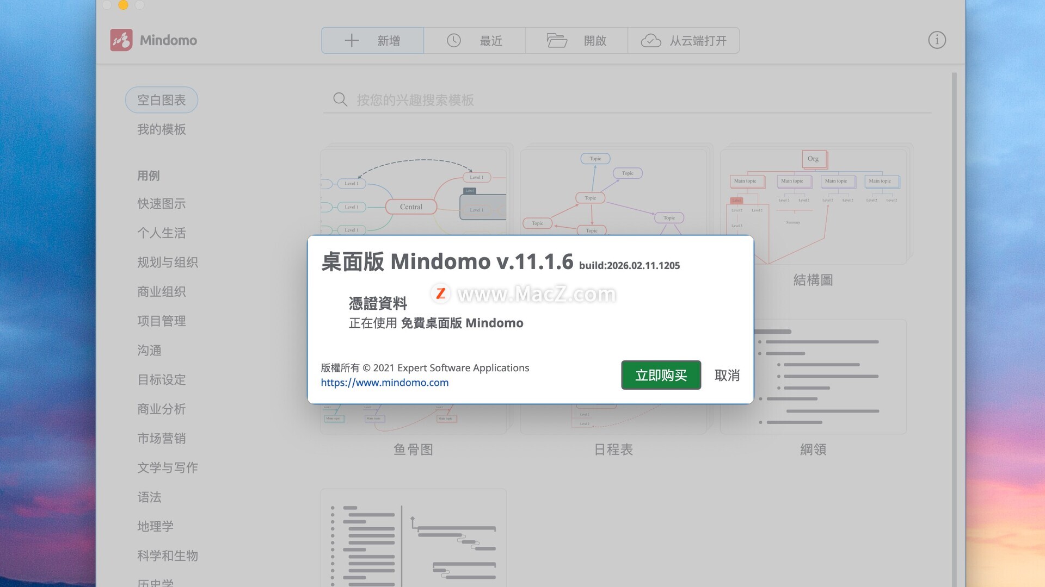This screenshot has width=1045, height=587.
Task: Click the folder icon for 開啟
Action: 556,41
